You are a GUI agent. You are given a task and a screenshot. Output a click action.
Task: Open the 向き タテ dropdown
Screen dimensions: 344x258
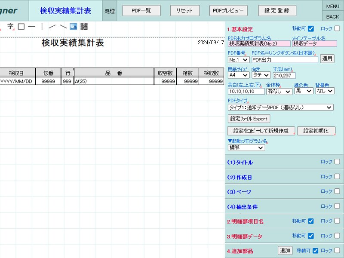[261, 75]
